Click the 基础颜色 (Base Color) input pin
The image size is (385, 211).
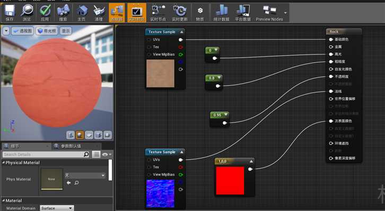click(331, 40)
